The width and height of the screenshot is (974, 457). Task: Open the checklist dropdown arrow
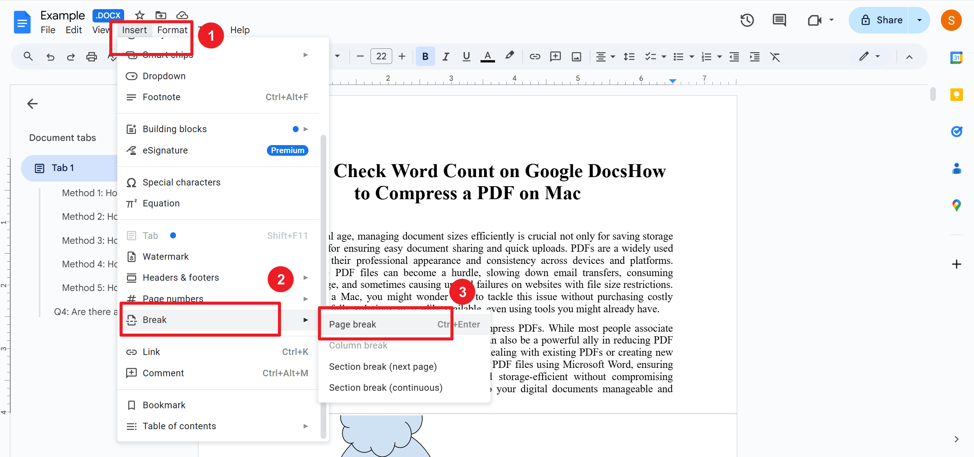coord(664,57)
